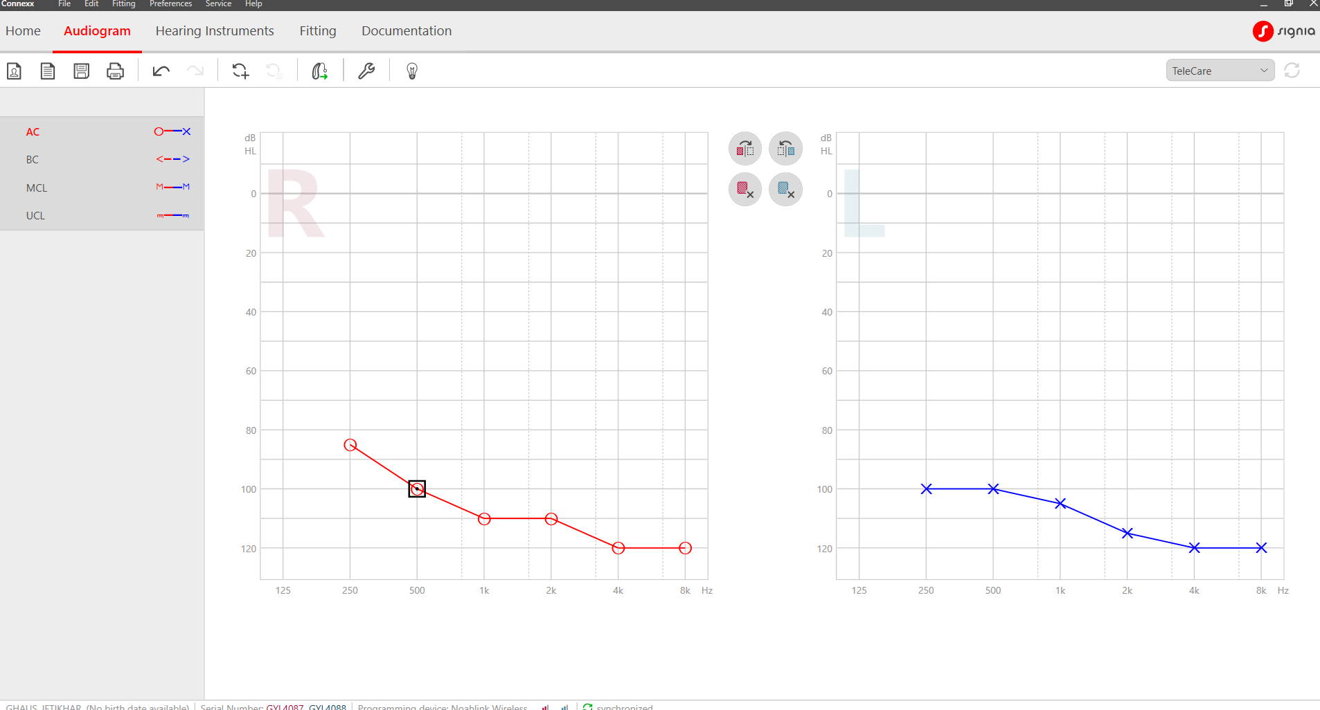
Task: Open the Audiogram tab
Action: pos(97,31)
